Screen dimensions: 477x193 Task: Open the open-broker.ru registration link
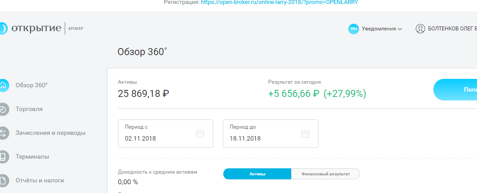(280, 2)
